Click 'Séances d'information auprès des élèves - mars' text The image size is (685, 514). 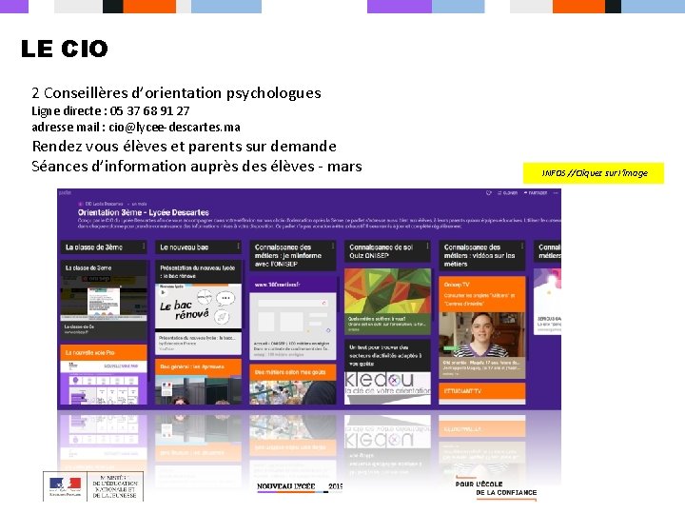(x=197, y=167)
